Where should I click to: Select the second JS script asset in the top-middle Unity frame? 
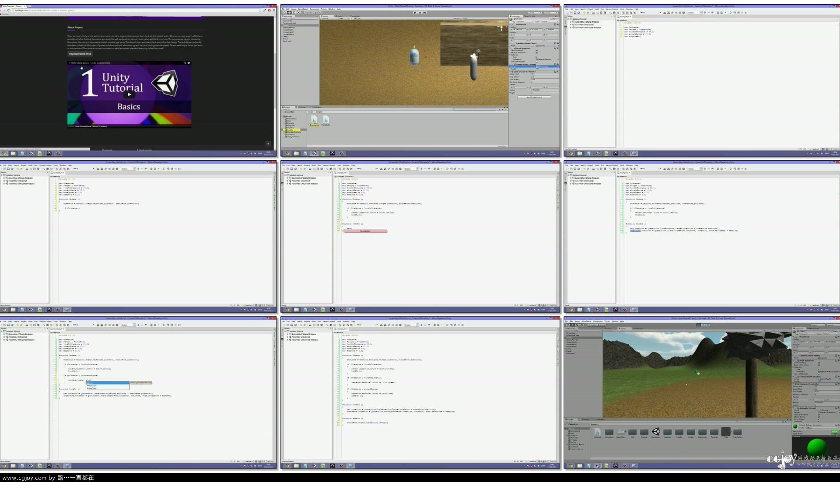(x=325, y=120)
